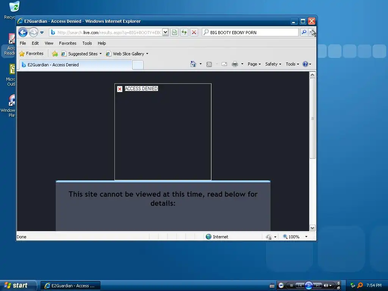
Task: Open the Safety command bar menu
Action: pos(273,64)
